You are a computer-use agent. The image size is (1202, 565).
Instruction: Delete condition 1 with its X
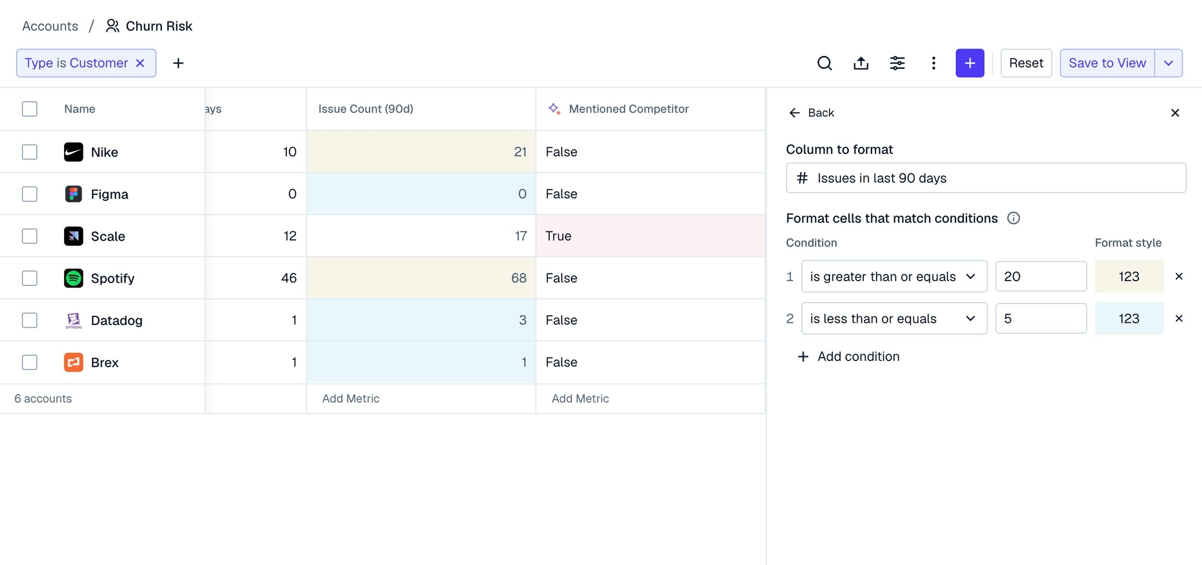1179,277
